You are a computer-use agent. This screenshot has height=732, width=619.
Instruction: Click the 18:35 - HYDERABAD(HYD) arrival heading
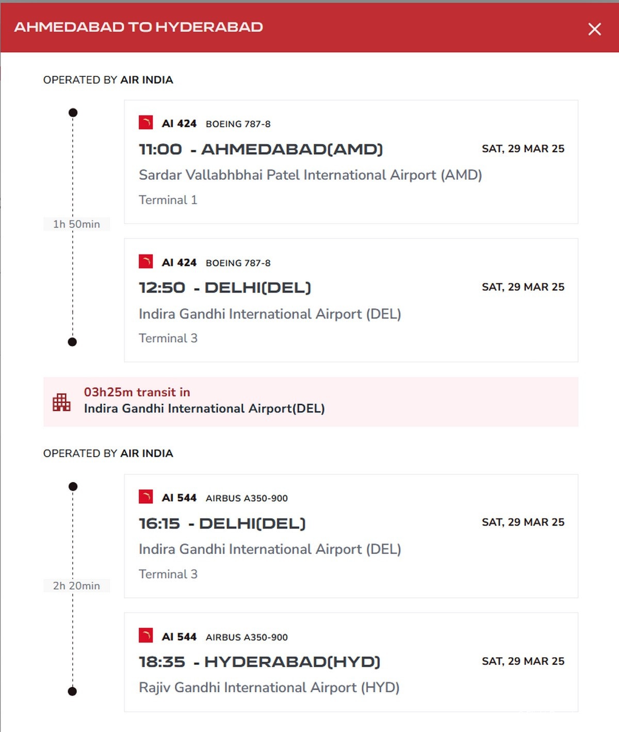pyautogui.click(x=259, y=662)
